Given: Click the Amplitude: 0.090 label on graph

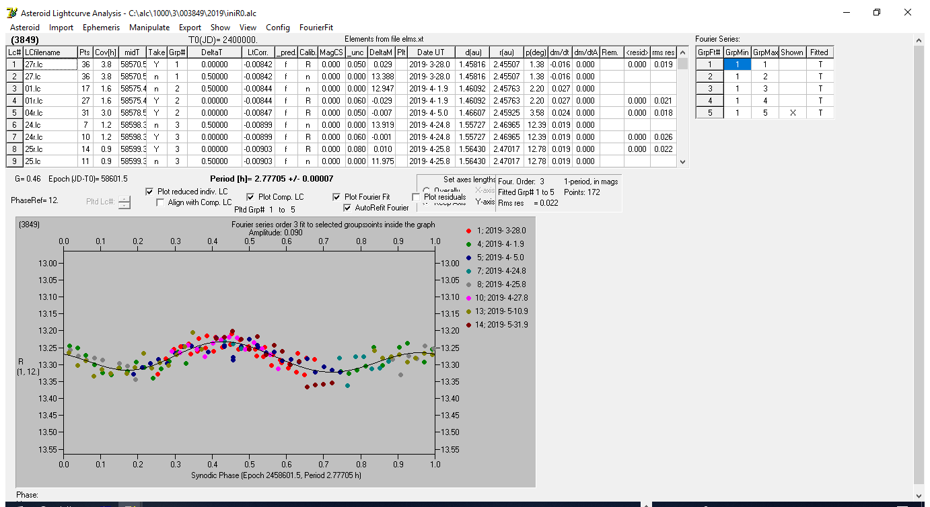Looking at the screenshot, I should (x=276, y=232).
